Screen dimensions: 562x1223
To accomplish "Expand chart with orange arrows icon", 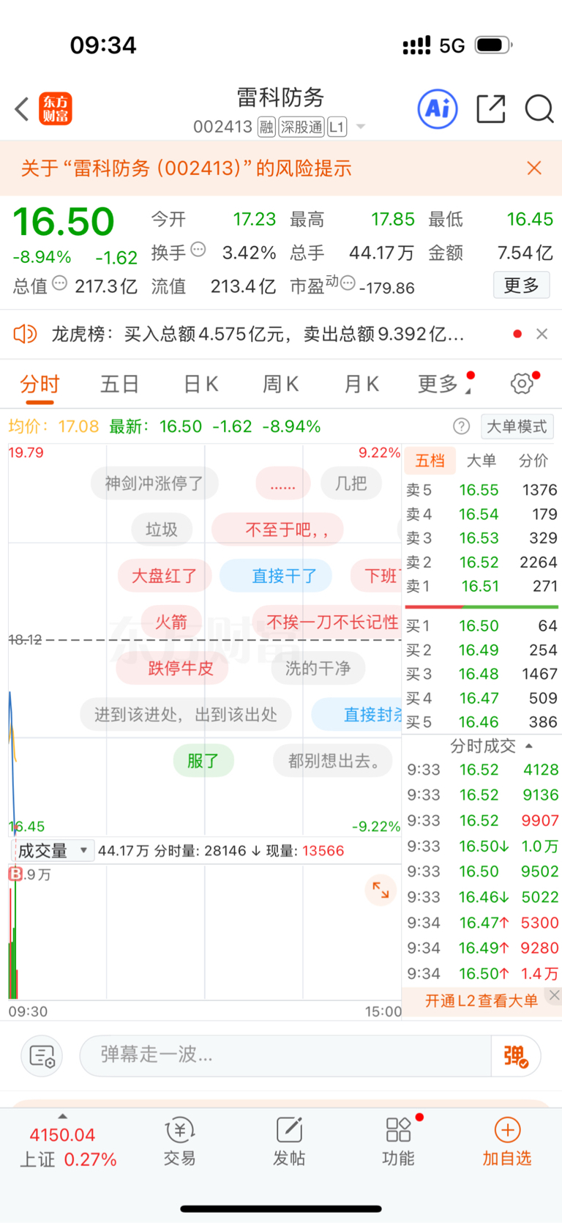I will (x=381, y=890).
